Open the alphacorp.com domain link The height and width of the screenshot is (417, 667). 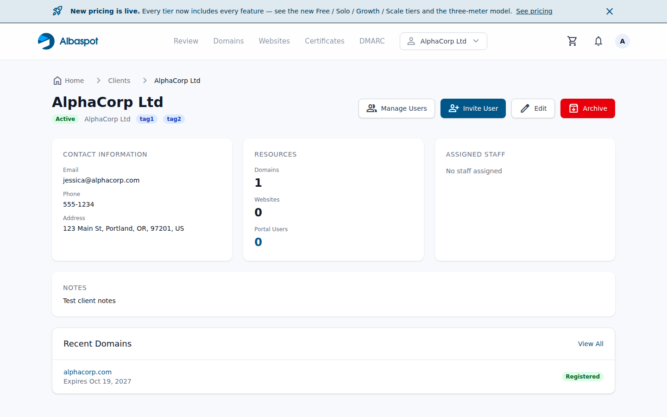[88, 372]
